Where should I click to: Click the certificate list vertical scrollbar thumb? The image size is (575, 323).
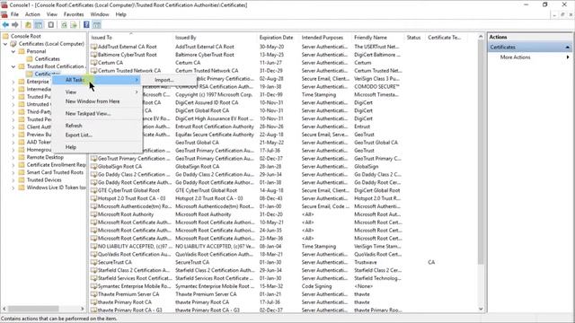tap(481, 152)
